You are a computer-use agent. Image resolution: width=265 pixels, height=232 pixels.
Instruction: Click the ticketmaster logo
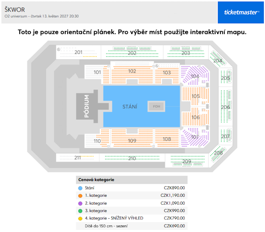(240, 12)
